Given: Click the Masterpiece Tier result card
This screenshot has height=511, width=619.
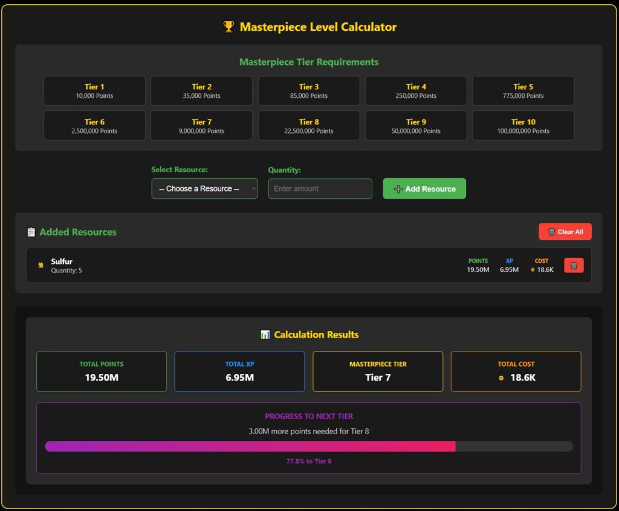Looking at the screenshot, I should pyautogui.click(x=378, y=371).
